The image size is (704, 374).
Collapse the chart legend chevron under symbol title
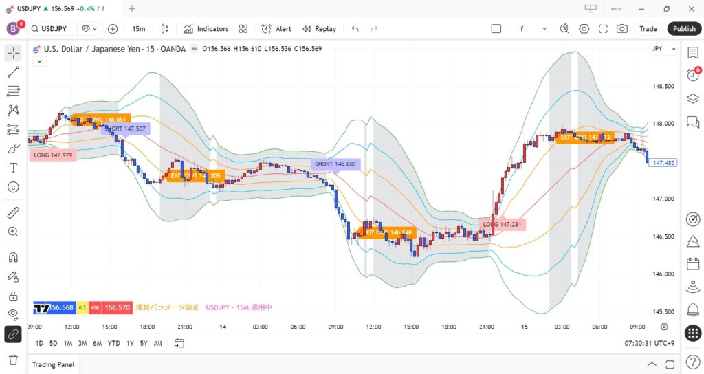[x=39, y=61]
